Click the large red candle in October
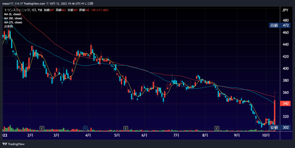Image resolution: width=295 pixels, height=148 pixels. pyautogui.click(x=275, y=112)
